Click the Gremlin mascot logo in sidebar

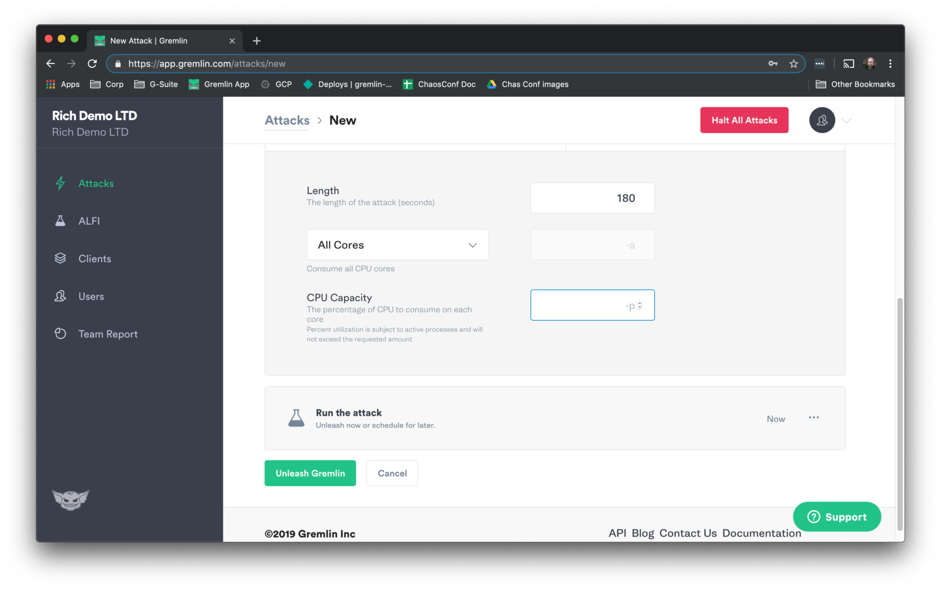[x=71, y=500]
